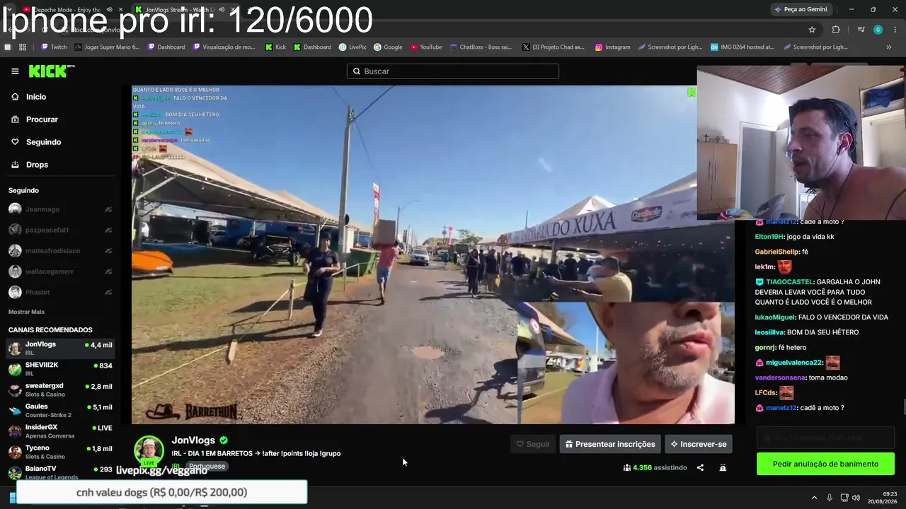
Task: Share the stream via share icon
Action: [700, 467]
